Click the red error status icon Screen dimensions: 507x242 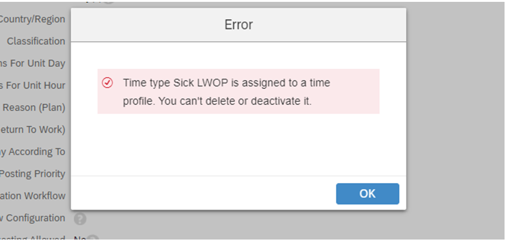[108, 83]
